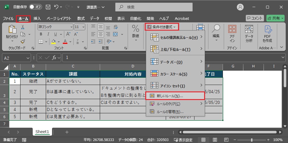Click the Format Painter brush icon
This screenshot has width=288, height=143.
(x=23, y=41)
